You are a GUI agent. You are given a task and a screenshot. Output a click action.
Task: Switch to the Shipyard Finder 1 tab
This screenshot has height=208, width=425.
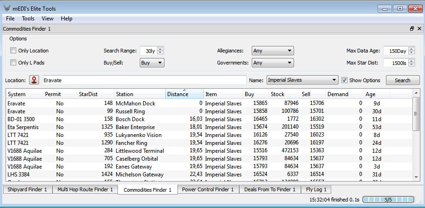(x=27, y=189)
